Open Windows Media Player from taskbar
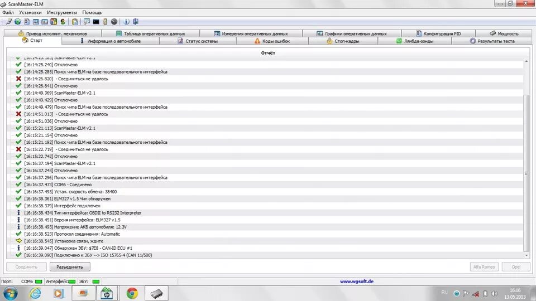536x301 pixels. click(x=59, y=293)
